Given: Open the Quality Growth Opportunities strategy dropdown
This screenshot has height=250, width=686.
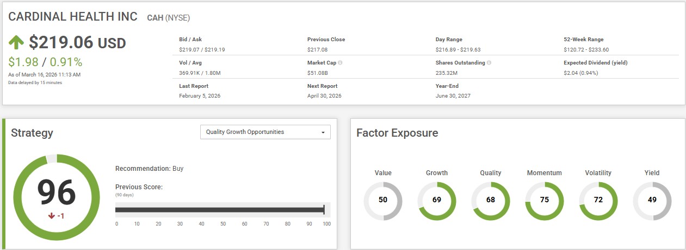Looking at the screenshot, I should tap(265, 132).
